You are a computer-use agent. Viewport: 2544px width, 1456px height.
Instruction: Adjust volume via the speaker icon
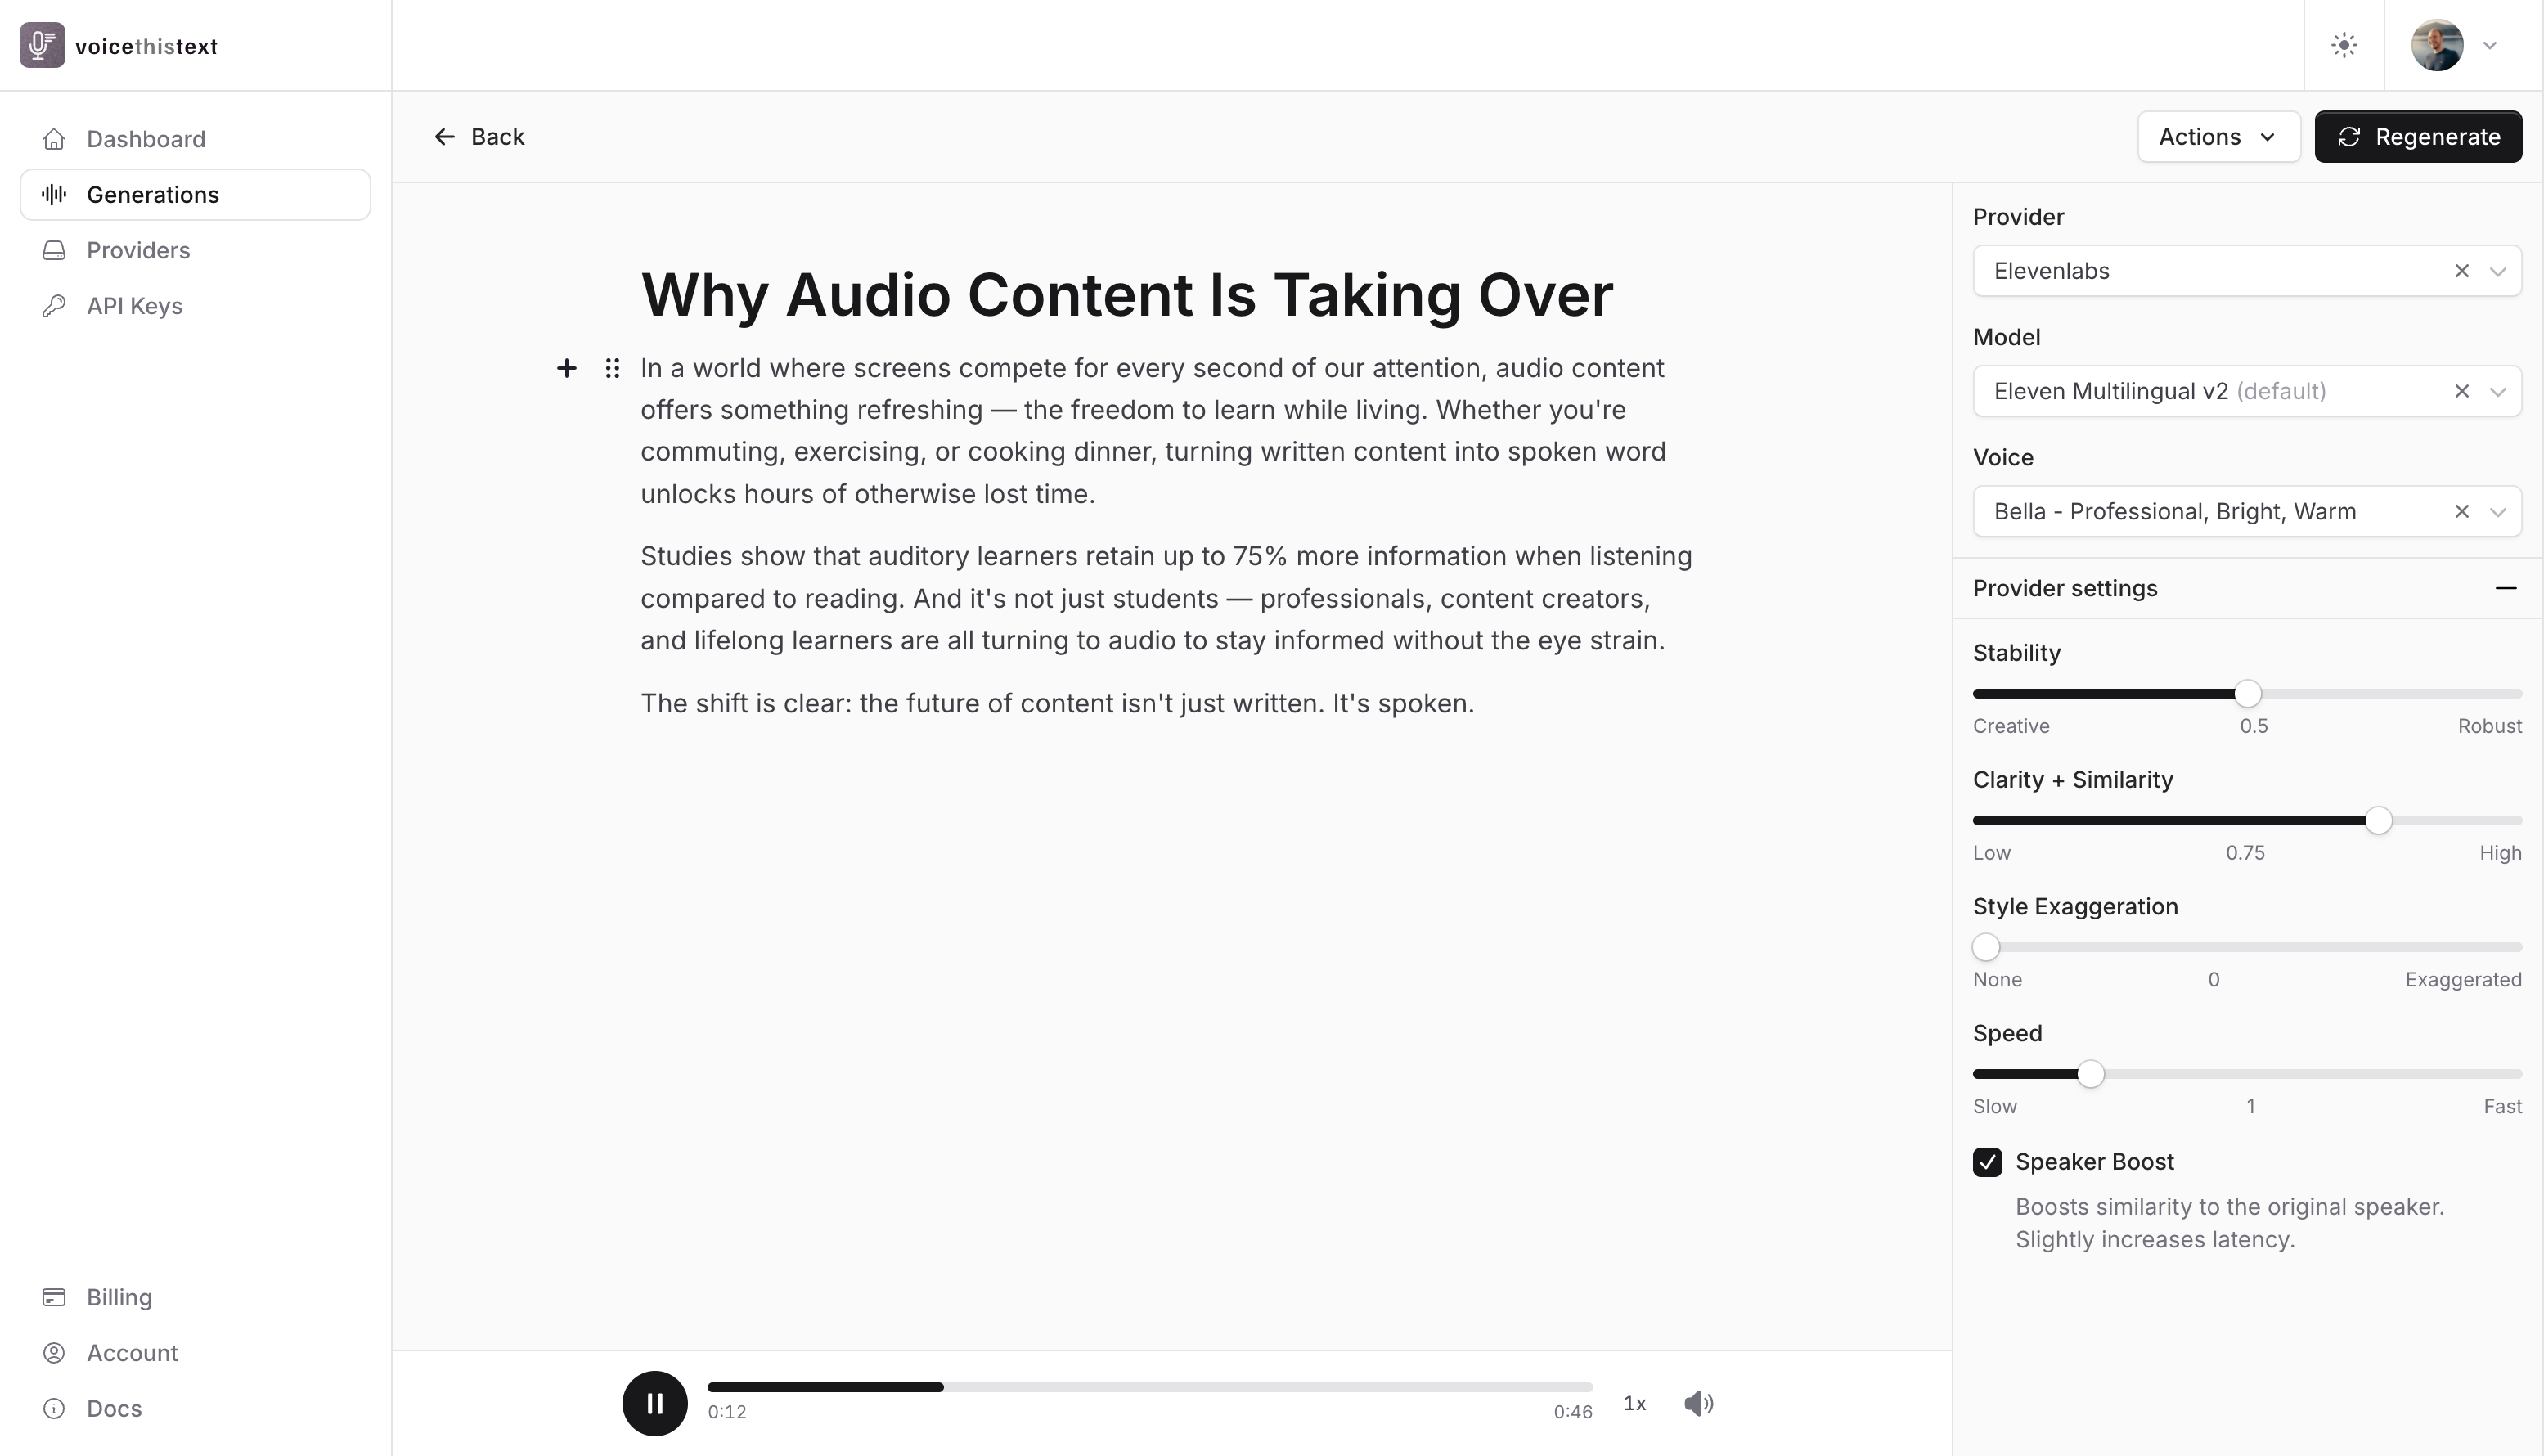[1699, 1403]
